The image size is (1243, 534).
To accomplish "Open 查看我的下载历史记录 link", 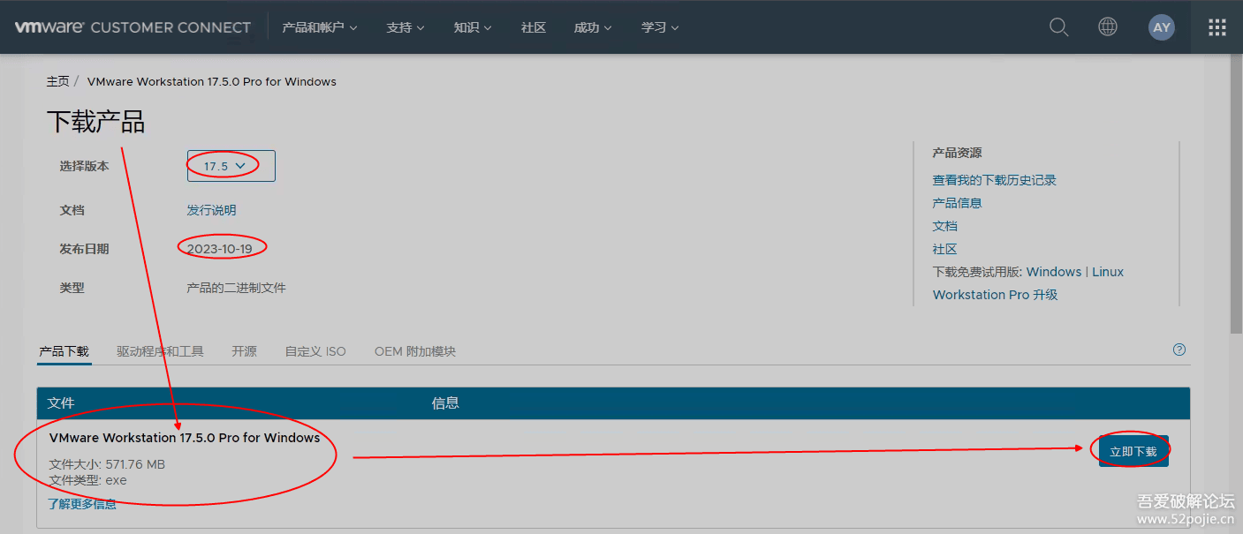I will pos(994,179).
